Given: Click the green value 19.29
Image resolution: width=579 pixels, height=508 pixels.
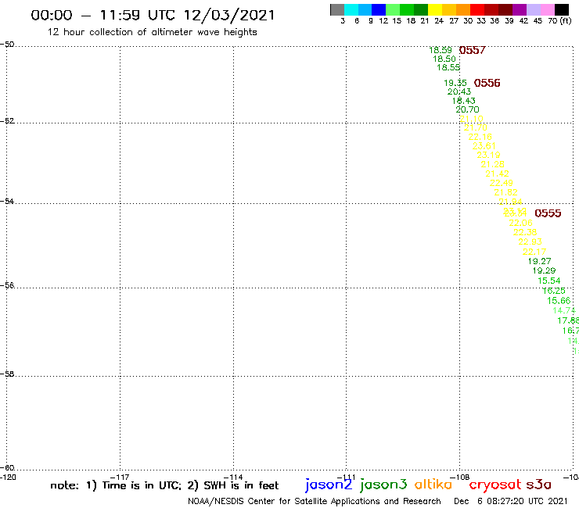Looking at the screenshot, I should coord(545,270).
